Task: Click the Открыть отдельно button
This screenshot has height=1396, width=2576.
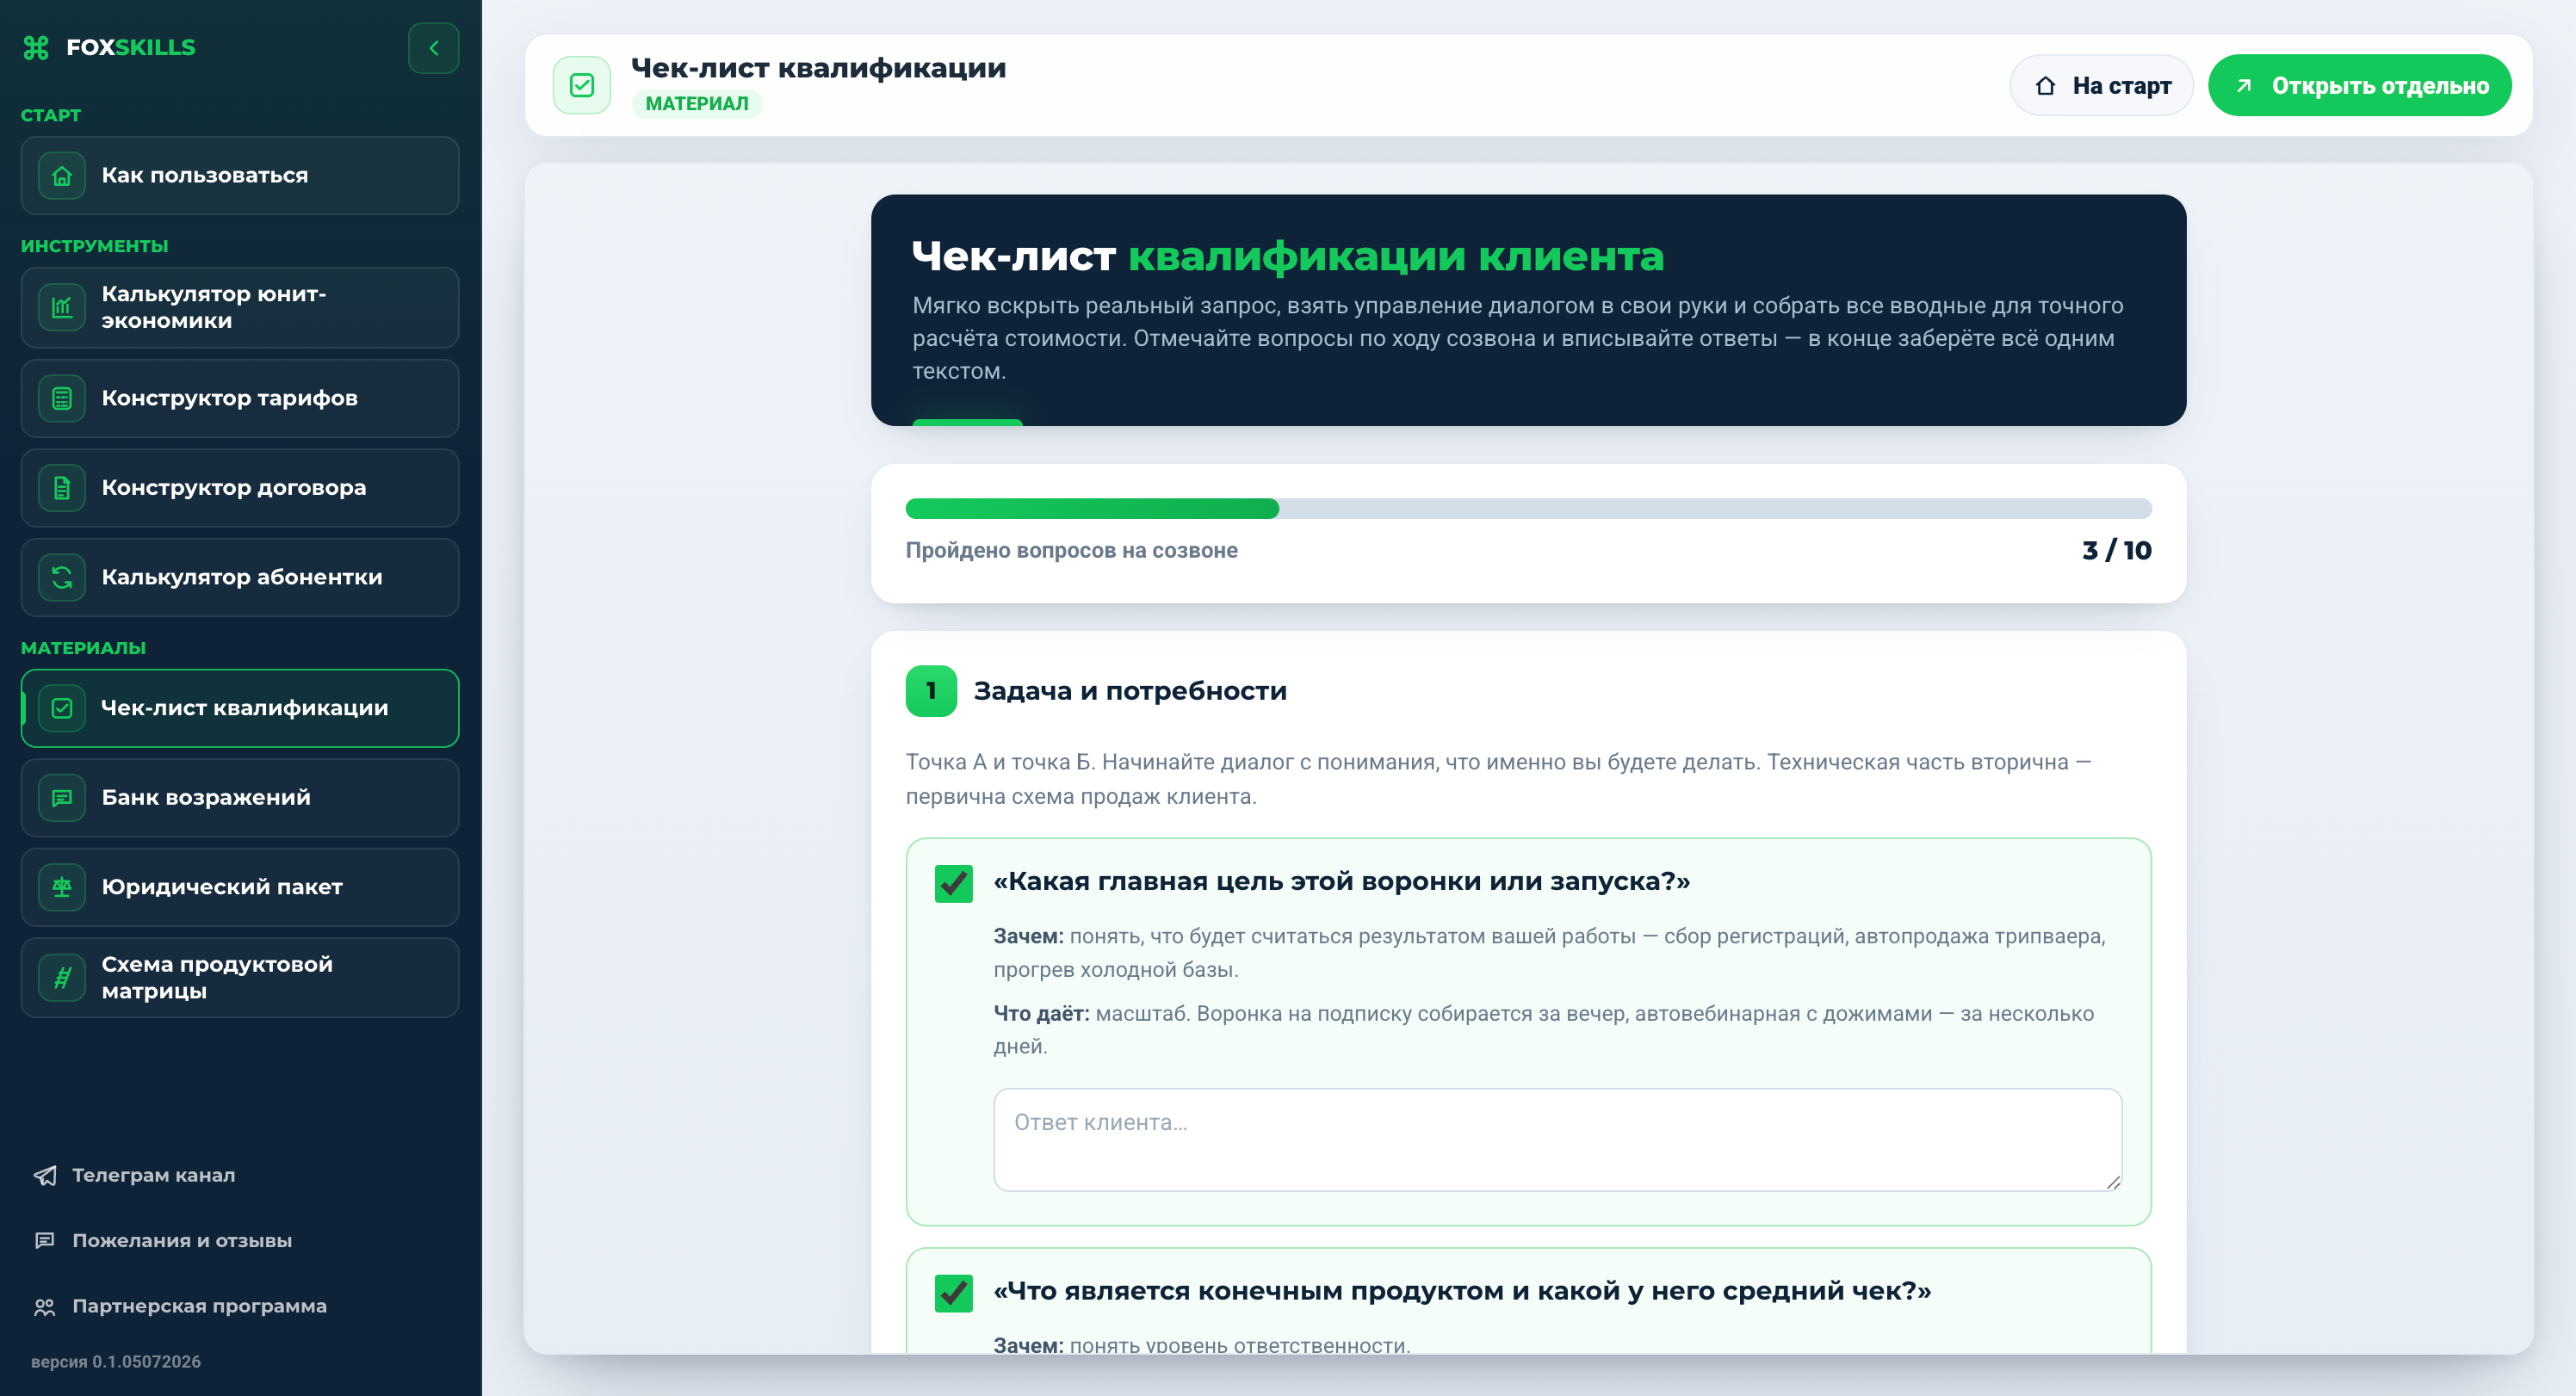Action: (2360, 85)
